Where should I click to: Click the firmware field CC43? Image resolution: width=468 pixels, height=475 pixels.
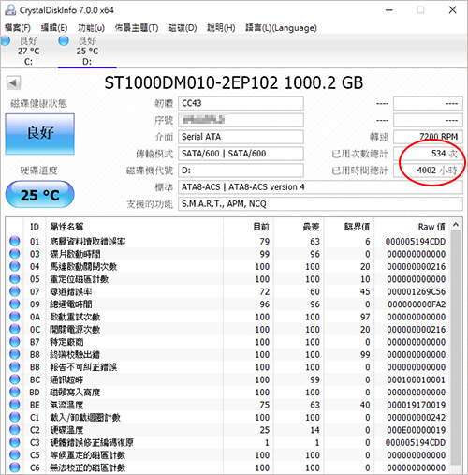[x=241, y=103]
